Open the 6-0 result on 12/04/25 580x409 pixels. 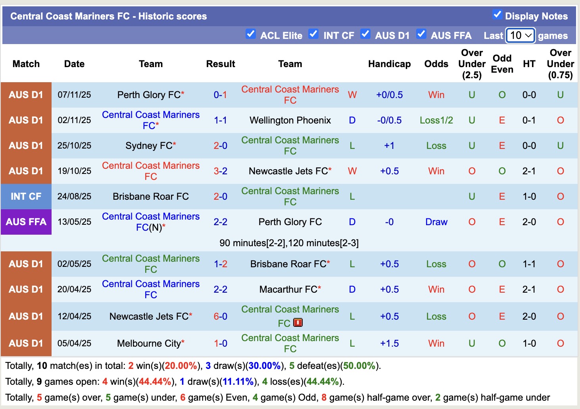220,316
